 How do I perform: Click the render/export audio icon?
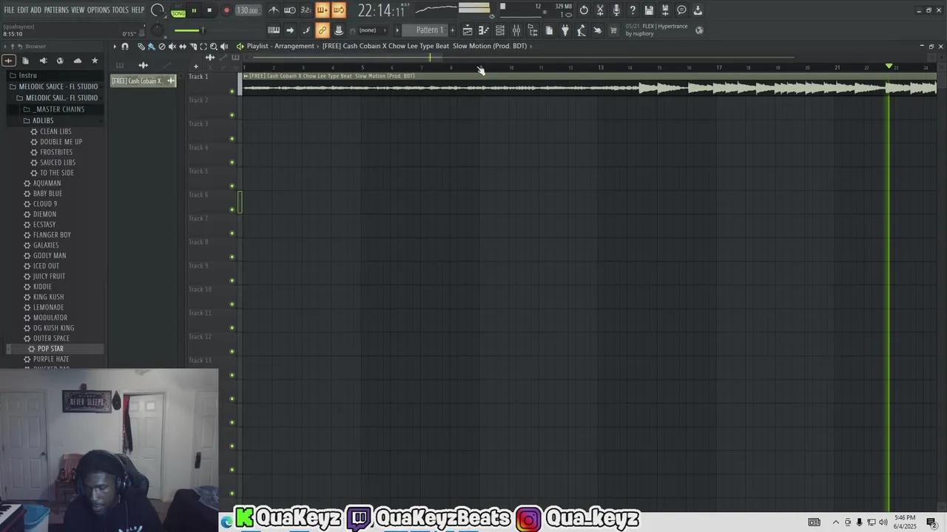point(665,10)
